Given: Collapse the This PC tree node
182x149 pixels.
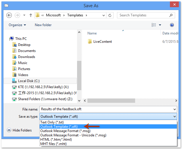Looking at the screenshot, I should pos(8,38).
